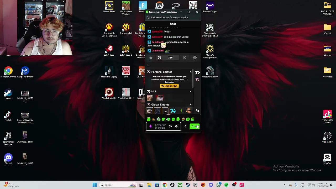Image resolution: width=336 pixels, height=189 pixels.
Task: Select the OBS Studio desktop icon
Action: [x=328, y=137]
